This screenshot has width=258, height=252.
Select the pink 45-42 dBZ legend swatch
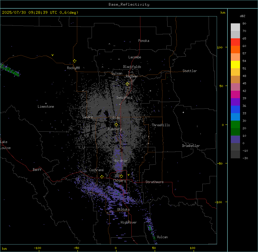235,87
